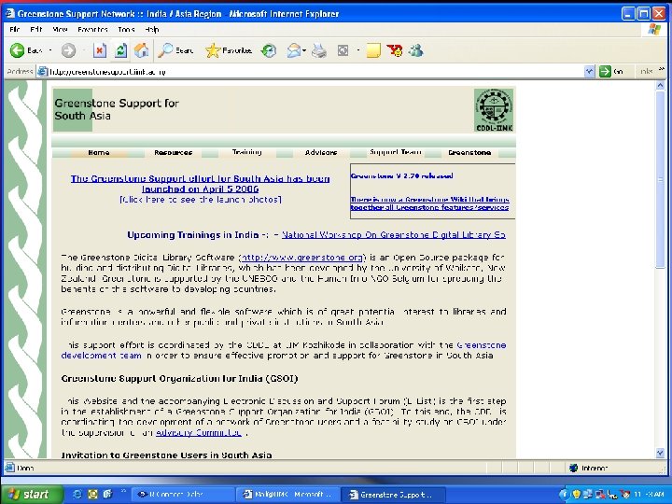Viewport: 672px width, 504px height.
Task: Open Favorites star toolbar button
Action: [229, 50]
